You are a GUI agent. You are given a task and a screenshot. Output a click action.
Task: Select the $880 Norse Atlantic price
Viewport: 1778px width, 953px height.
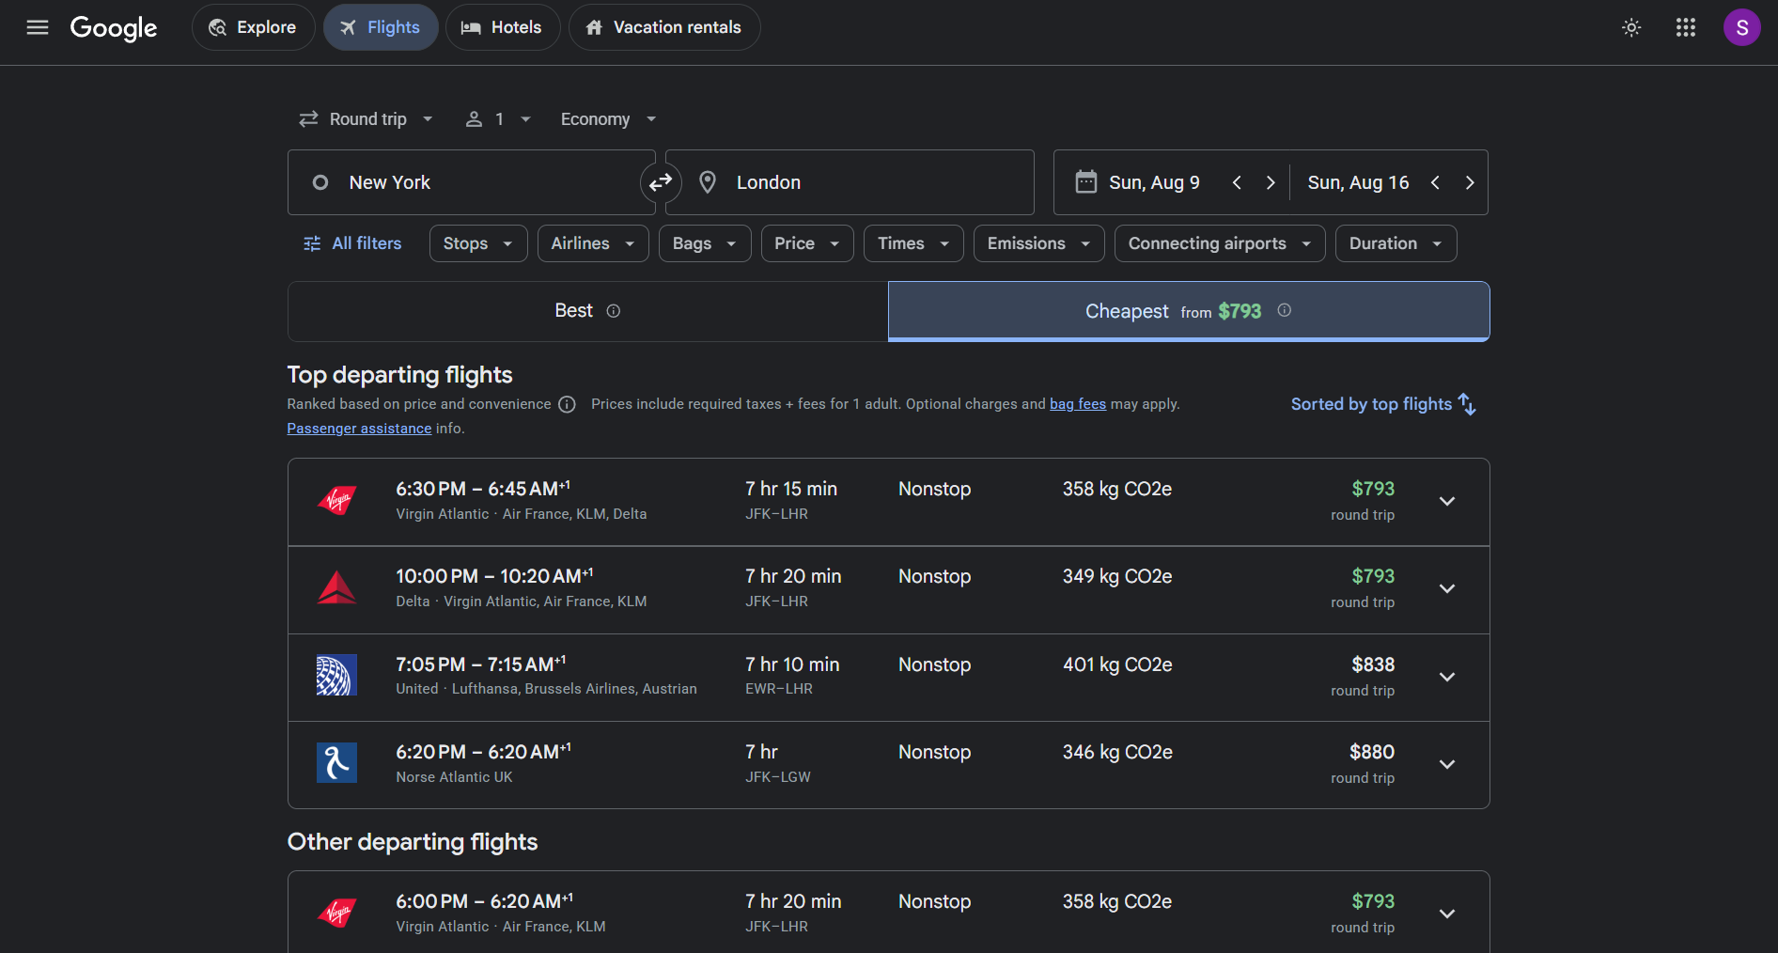(x=1372, y=752)
